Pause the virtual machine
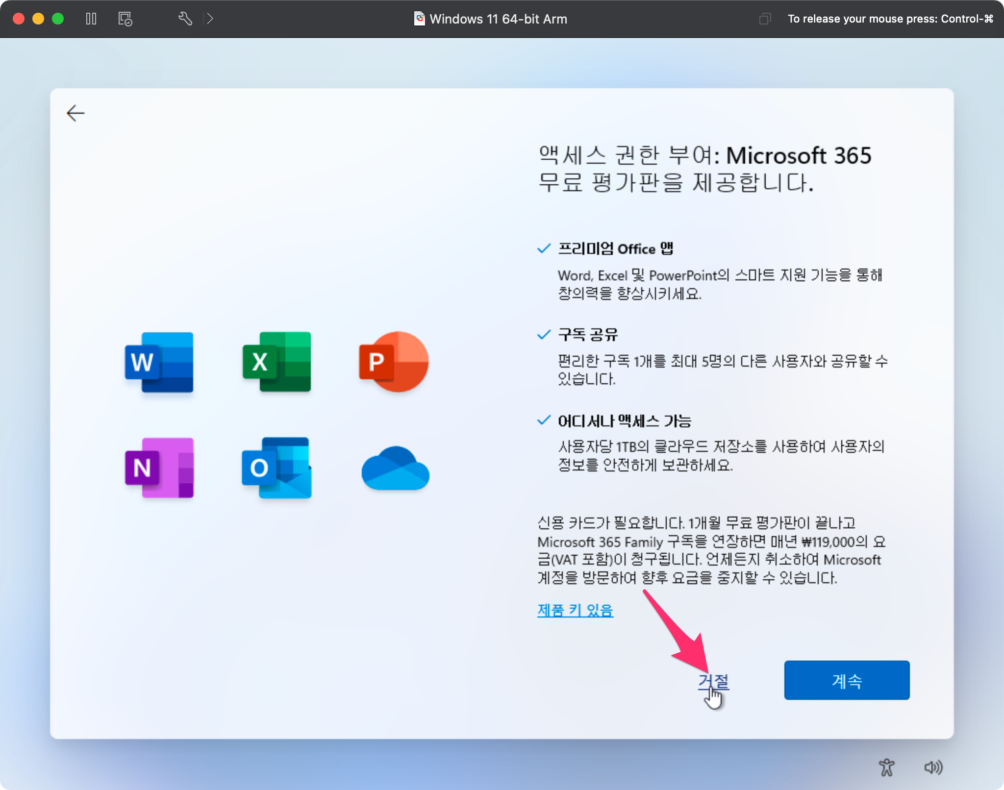Image resolution: width=1004 pixels, height=790 pixels. point(91,19)
